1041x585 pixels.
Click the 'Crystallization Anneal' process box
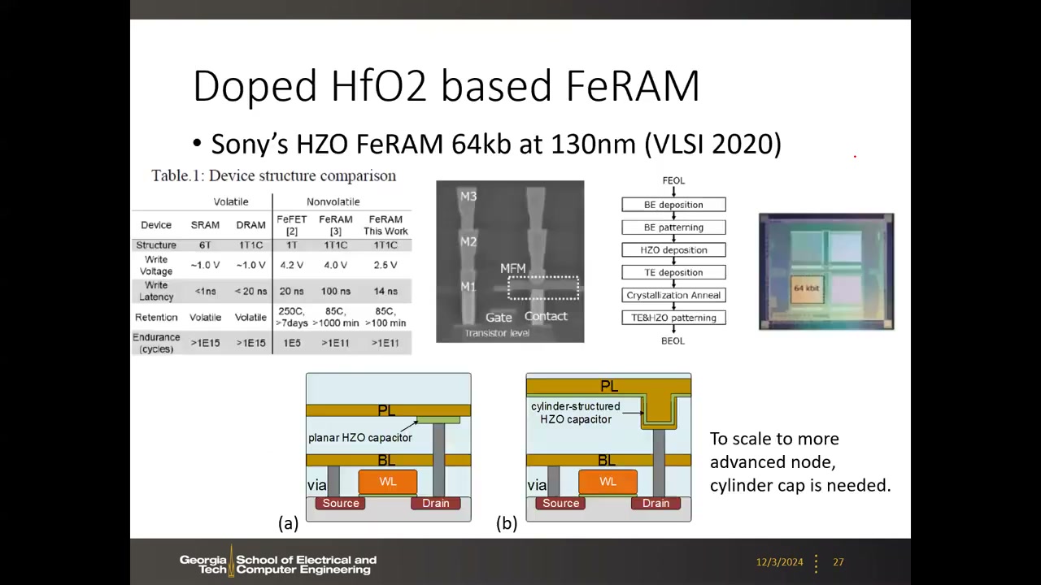pyautogui.click(x=673, y=296)
